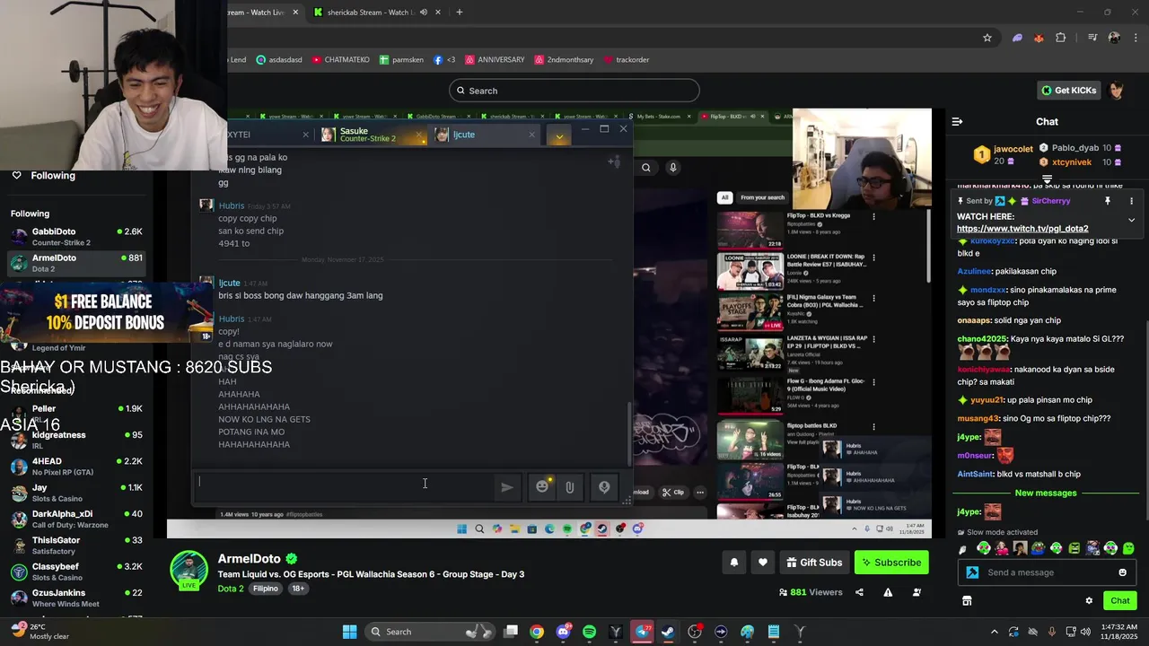Open options for Flow G Ibong Adarna video

[873, 381]
